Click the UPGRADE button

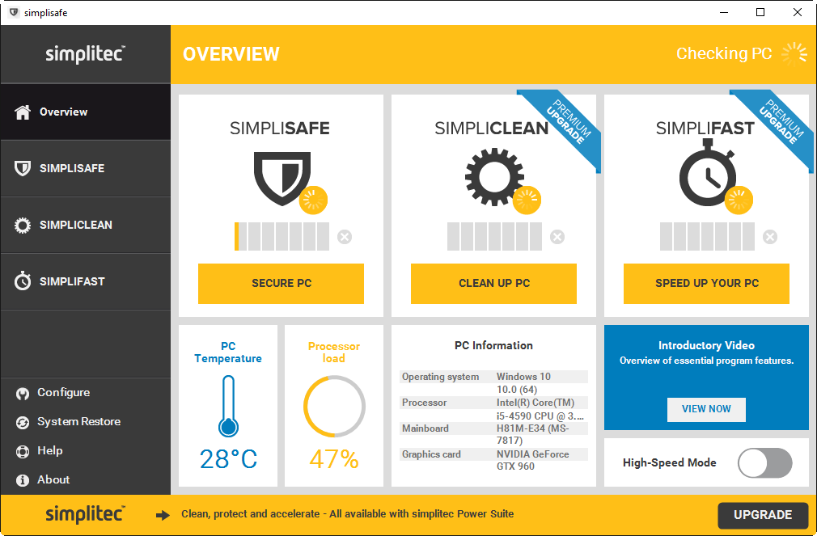(762, 515)
